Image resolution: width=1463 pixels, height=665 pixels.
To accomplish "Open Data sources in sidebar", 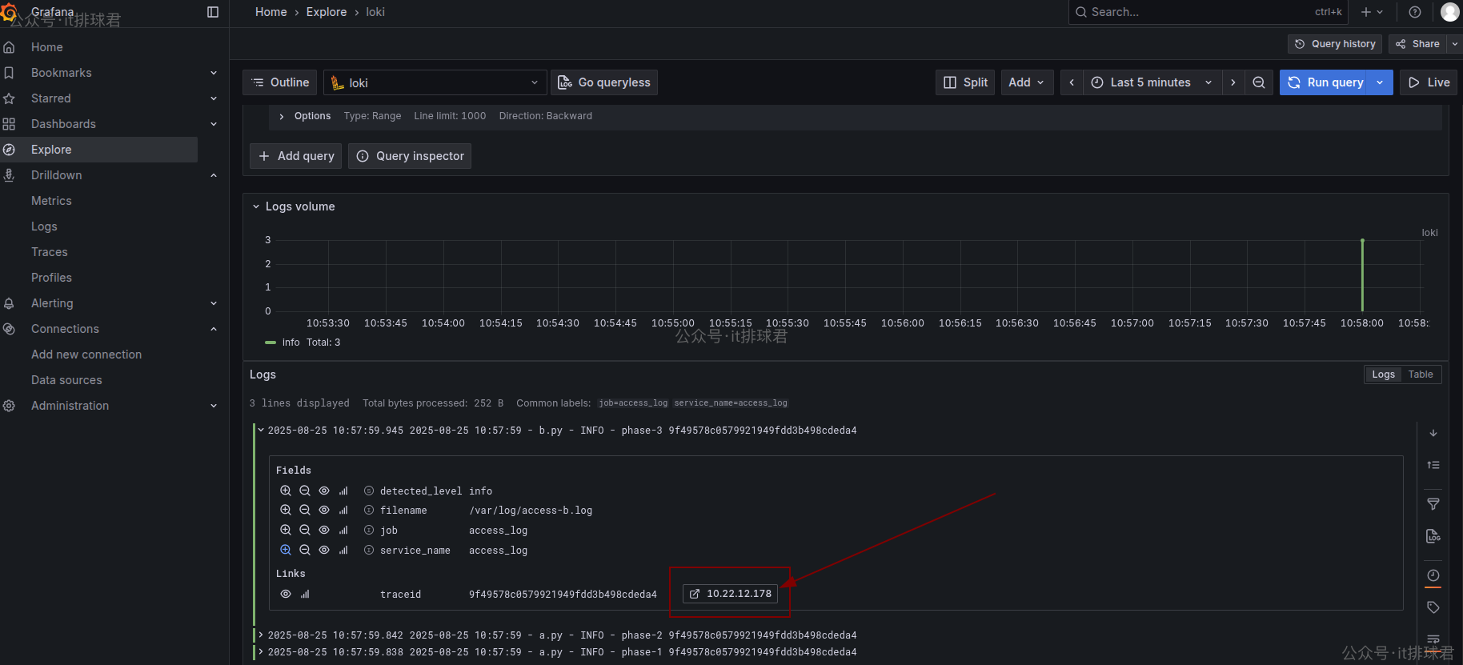I will pos(66,380).
